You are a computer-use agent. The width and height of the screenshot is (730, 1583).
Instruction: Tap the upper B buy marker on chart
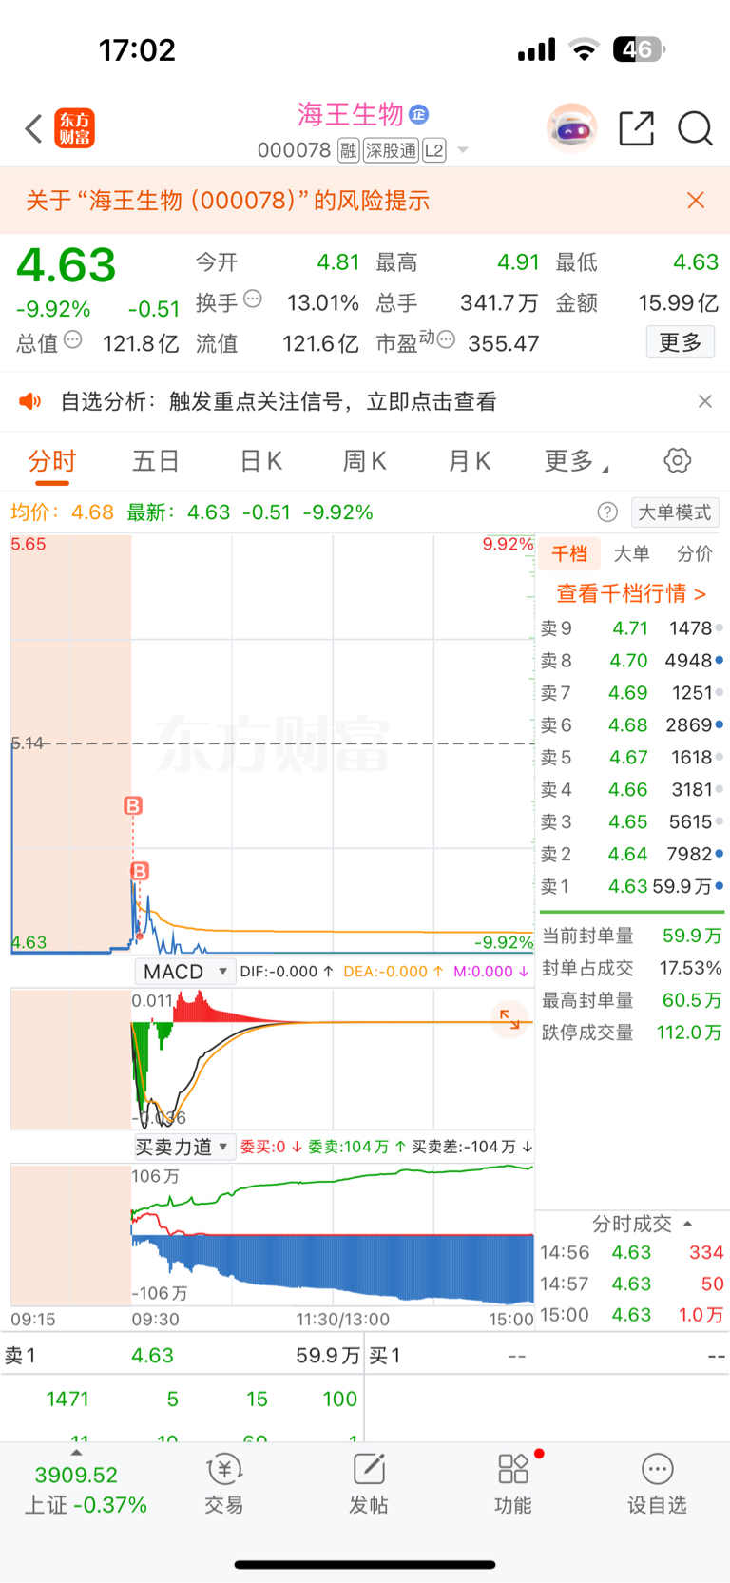(x=133, y=806)
